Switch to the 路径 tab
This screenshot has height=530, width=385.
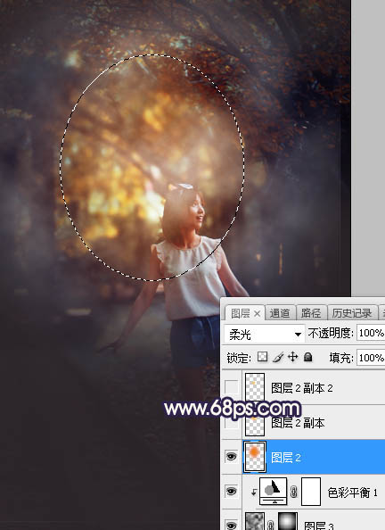(x=311, y=313)
